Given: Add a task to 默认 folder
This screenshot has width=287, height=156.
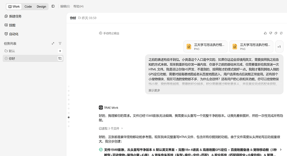Looking at the screenshot, I should click(x=60, y=51).
